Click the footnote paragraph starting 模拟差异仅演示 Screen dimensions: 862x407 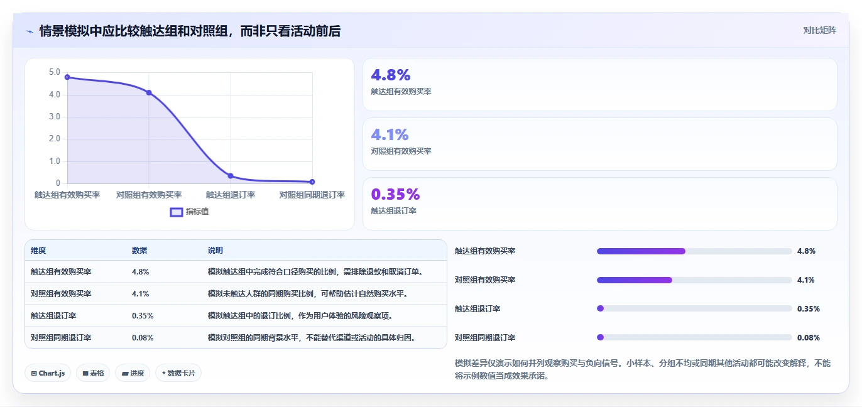point(643,371)
